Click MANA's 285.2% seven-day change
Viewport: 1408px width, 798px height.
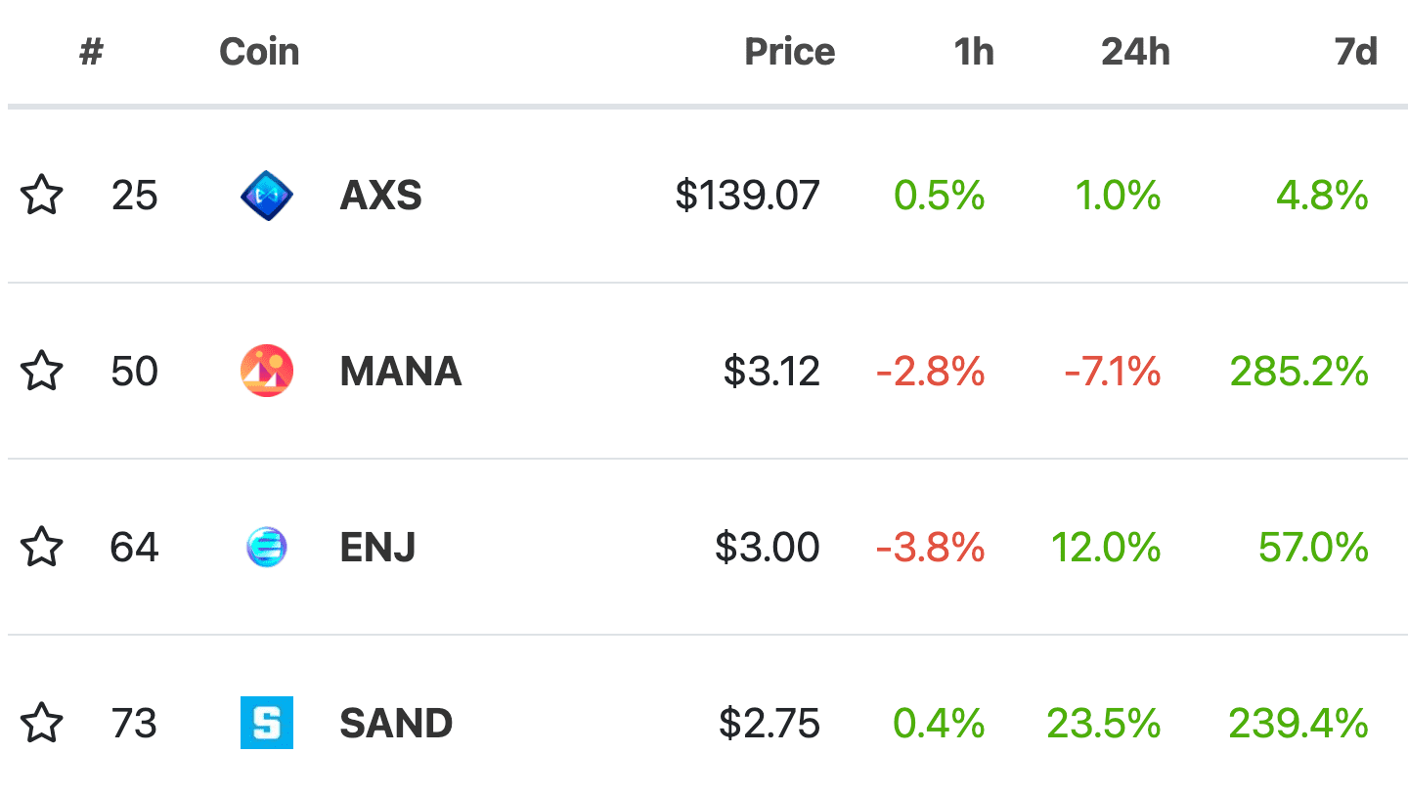tap(1298, 372)
